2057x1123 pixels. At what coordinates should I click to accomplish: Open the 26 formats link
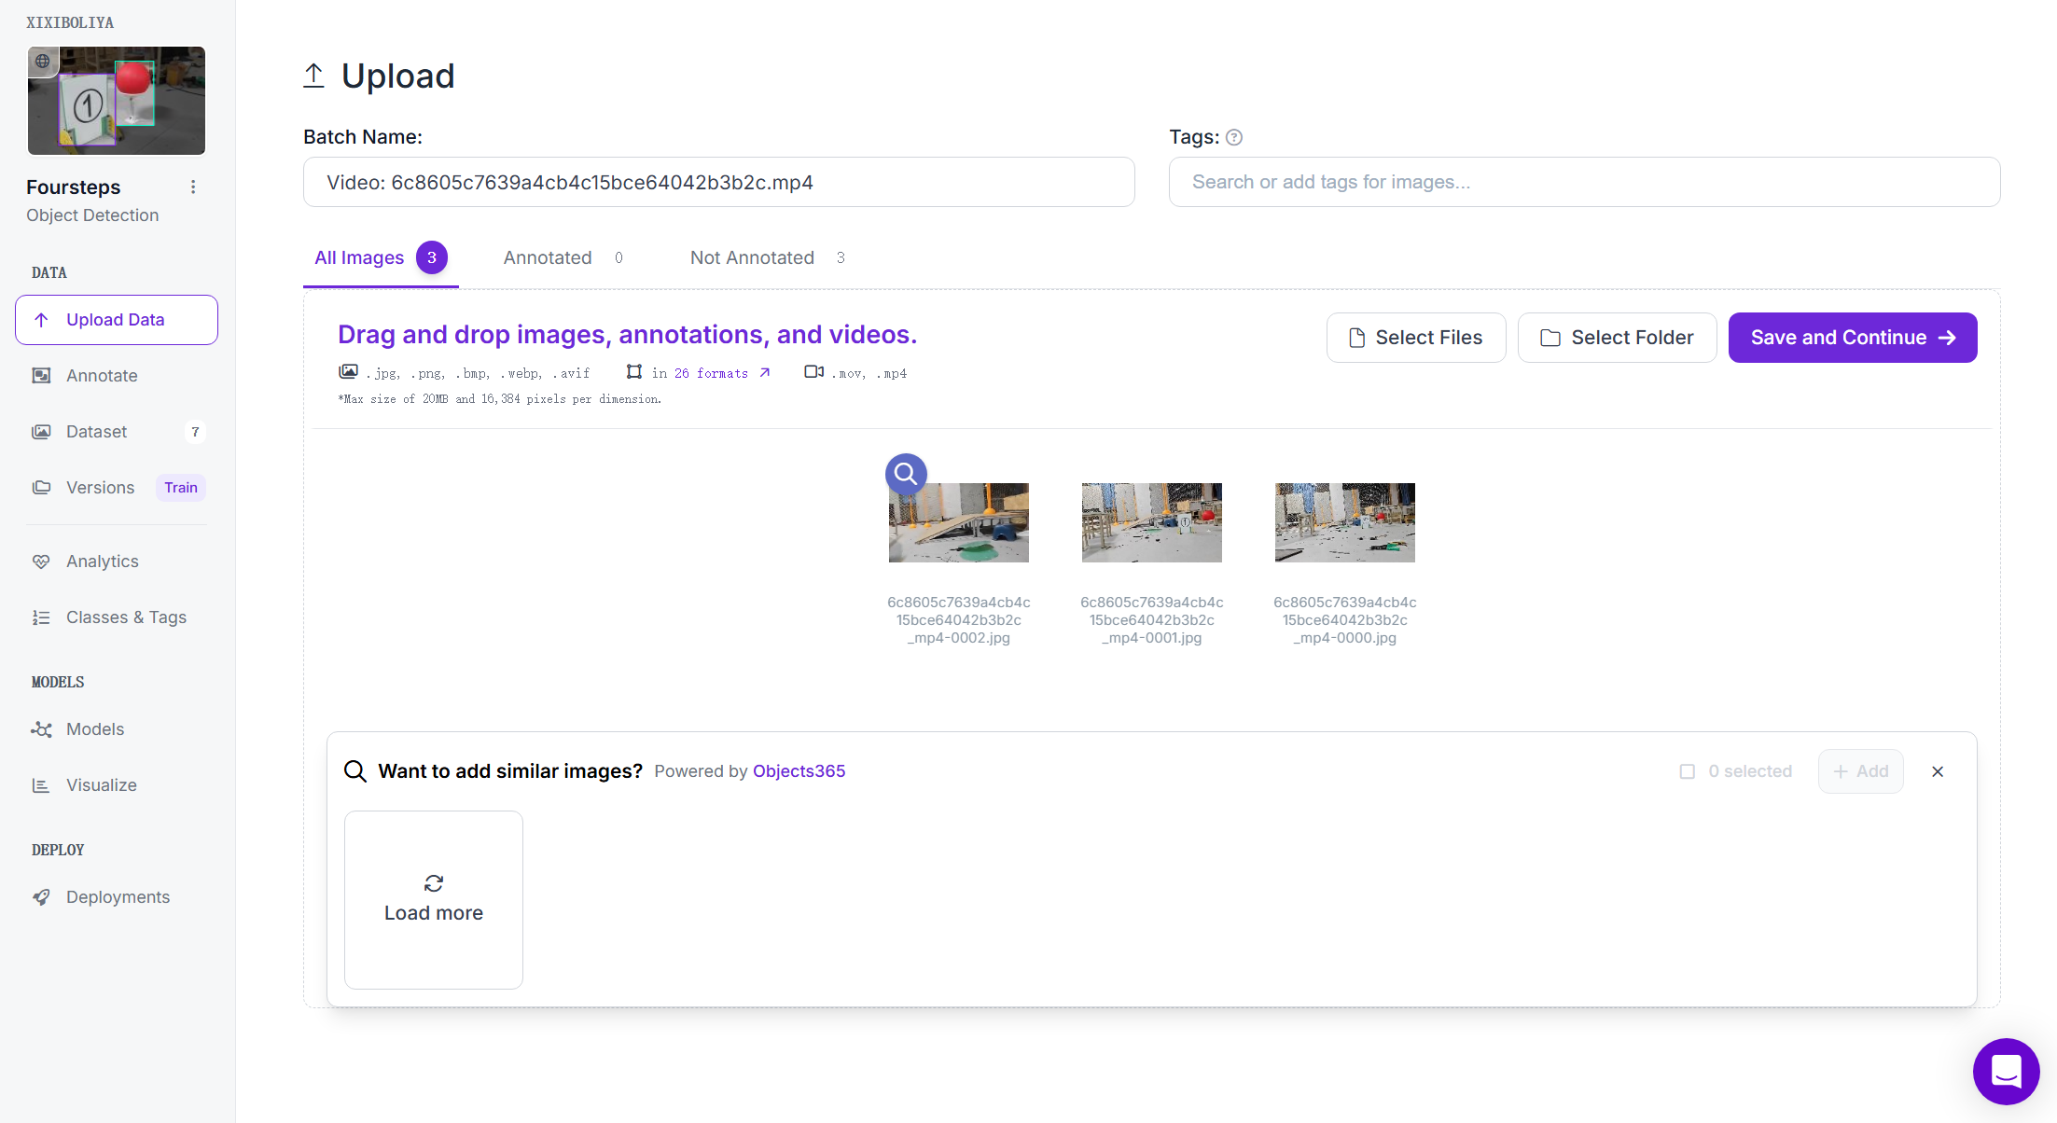tap(712, 373)
